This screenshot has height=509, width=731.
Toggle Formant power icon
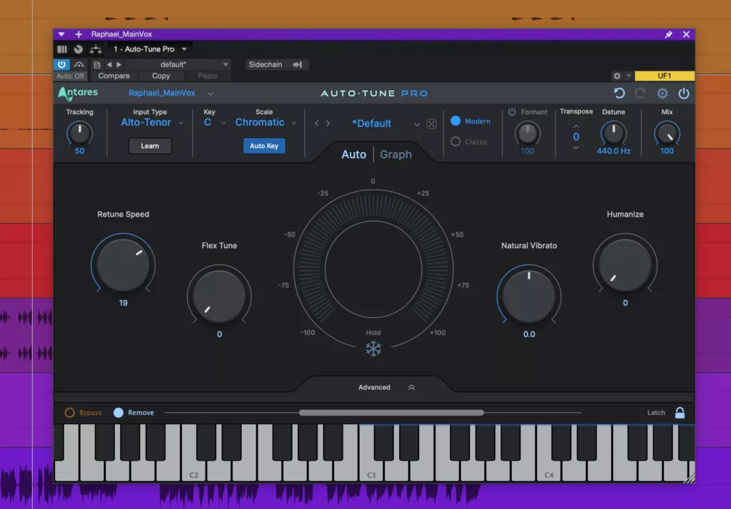tap(512, 112)
